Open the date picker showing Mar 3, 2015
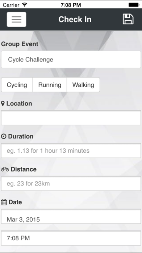The height and width of the screenshot is (253, 142). pyautogui.click(x=71, y=216)
